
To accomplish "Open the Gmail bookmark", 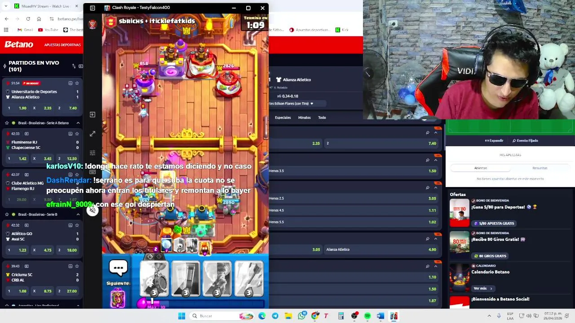I will 25,30.
